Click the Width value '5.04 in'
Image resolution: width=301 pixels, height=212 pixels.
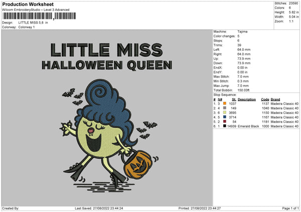[x=293, y=17]
